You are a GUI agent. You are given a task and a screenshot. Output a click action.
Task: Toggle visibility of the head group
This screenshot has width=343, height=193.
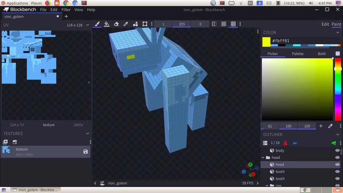(337, 157)
